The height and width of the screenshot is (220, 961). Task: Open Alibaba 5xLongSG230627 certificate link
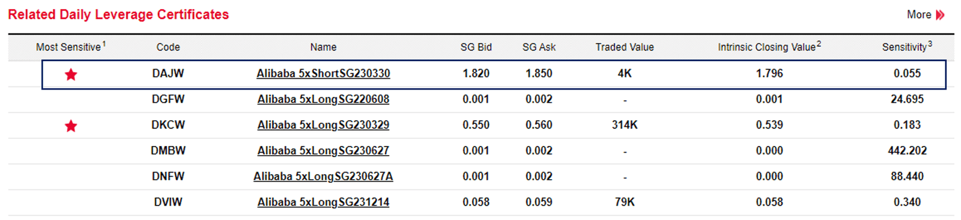(x=323, y=151)
